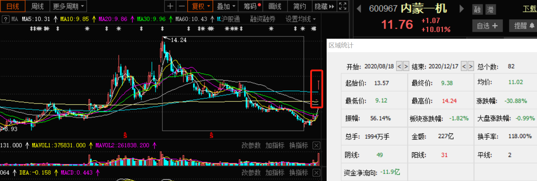Click 下载 download link

[x=530, y=9]
